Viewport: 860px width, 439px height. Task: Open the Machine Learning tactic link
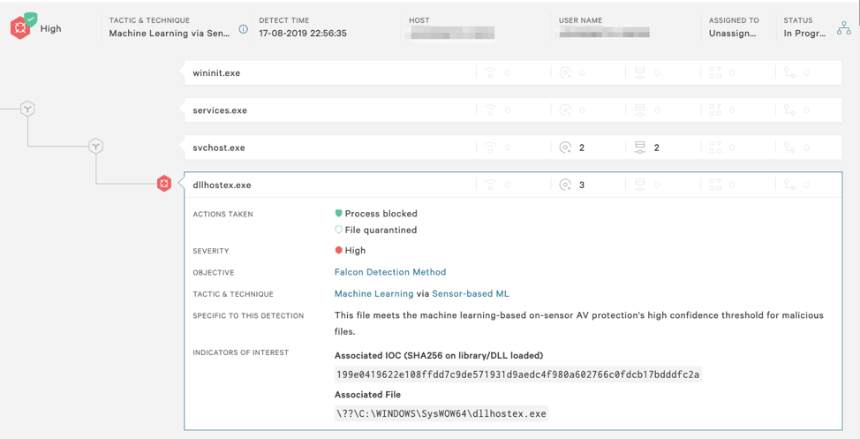[x=373, y=293]
